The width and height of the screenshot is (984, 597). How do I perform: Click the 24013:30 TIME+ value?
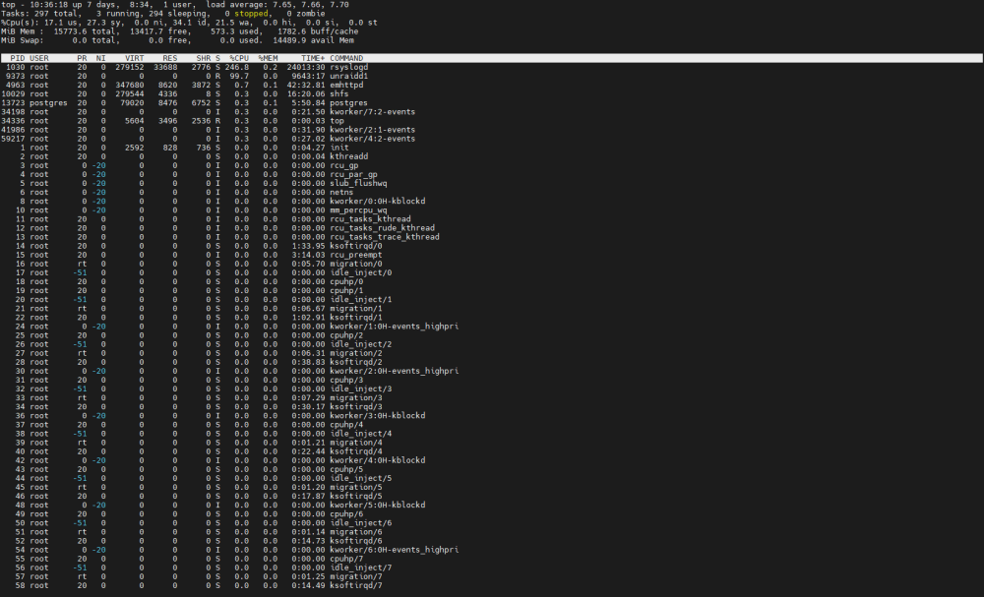coord(306,67)
